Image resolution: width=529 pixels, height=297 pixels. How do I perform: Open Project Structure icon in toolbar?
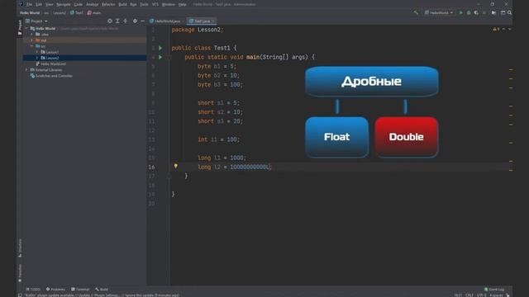click(493, 12)
